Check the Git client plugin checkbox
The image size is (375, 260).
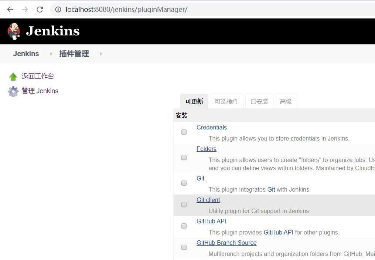(184, 205)
